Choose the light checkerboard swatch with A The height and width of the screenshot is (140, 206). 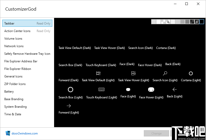pos(168,22)
